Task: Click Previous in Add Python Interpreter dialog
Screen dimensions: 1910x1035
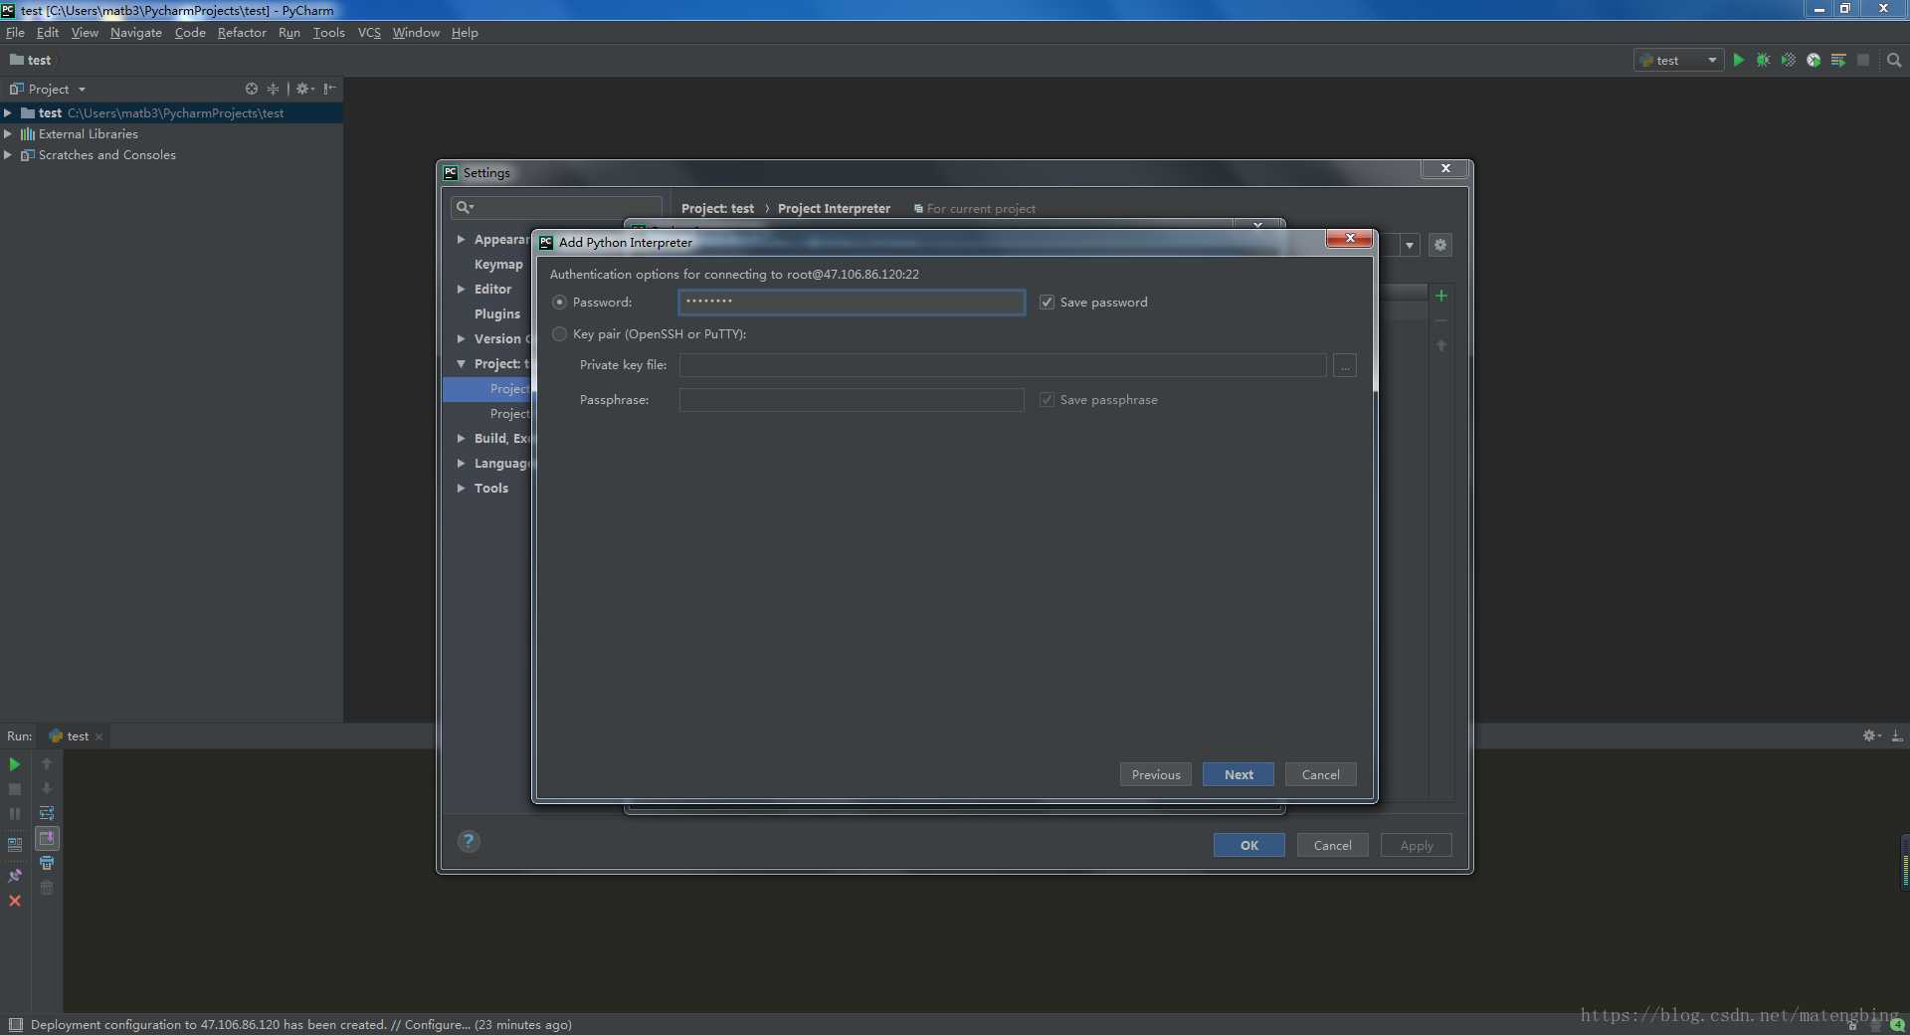Action: [x=1156, y=775]
